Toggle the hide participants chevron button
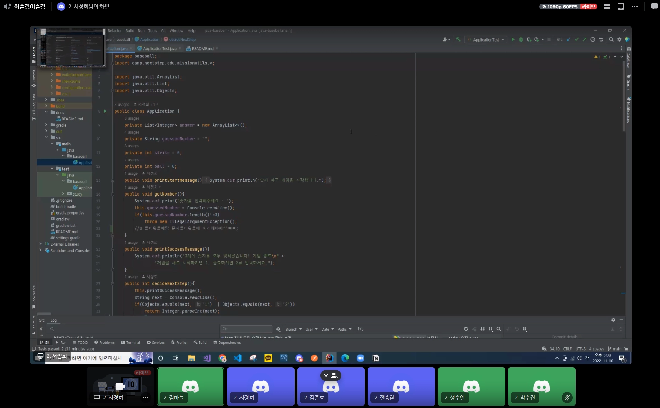This screenshot has height=408, width=660. (x=326, y=375)
